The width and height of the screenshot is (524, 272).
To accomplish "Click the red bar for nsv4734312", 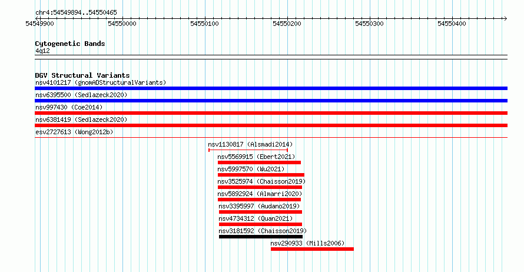I will click(x=261, y=224).
